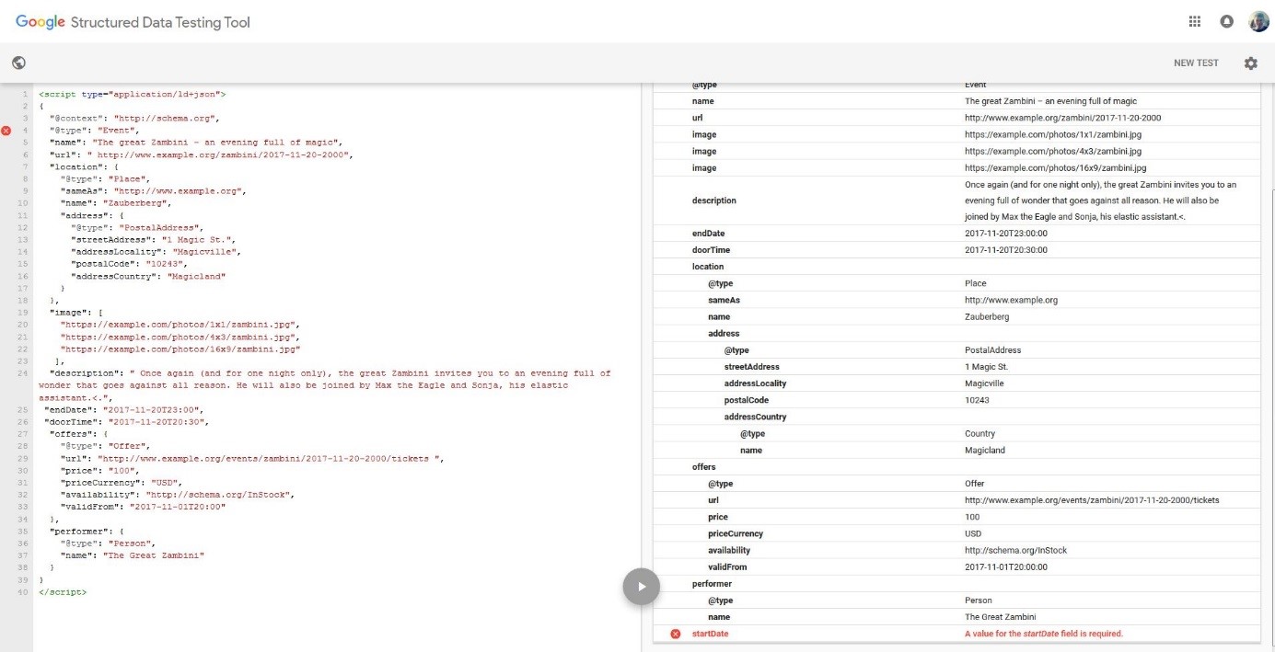Select the startDate required error message

[1044, 634]
